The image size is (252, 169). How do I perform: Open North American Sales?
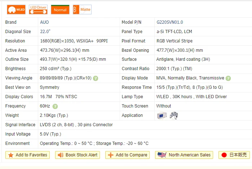184,155
